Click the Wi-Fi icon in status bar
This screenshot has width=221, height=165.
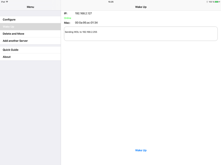(7, 2)
